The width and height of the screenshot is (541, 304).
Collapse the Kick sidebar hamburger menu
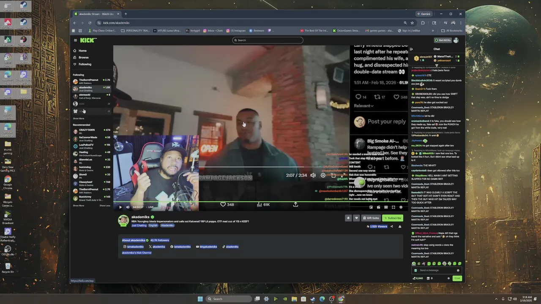(75, 40)
